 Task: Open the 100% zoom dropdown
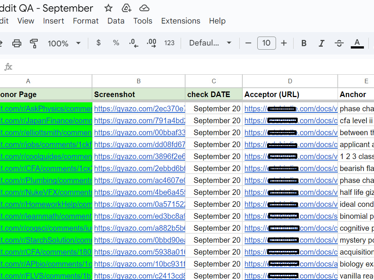(x=64, y=43)
